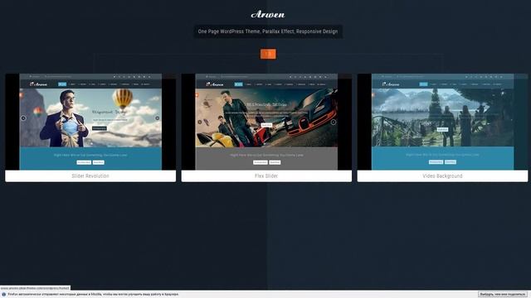Image resolution: width=531 pixels, height=298 pixels.
Task: Click the "Video Background" caption
Action: [x=442, y=176]
